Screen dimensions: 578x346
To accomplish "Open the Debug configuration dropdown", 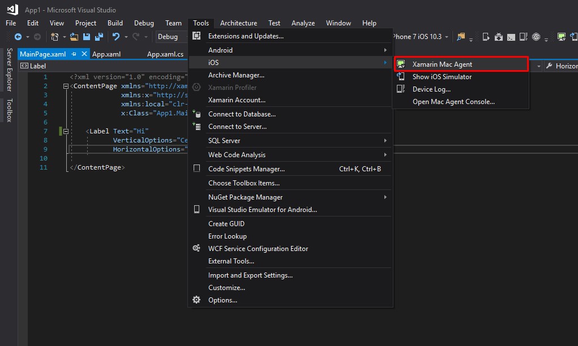I will (172, 36).
